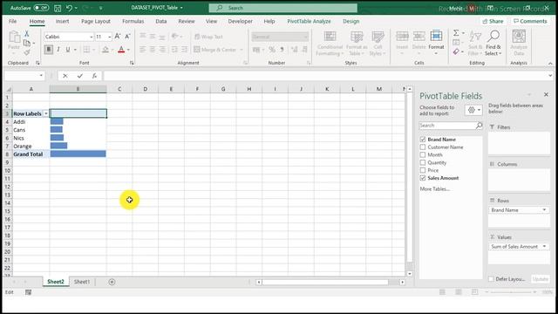
Task: Click the title bar Search box
Action: [282, 8]
